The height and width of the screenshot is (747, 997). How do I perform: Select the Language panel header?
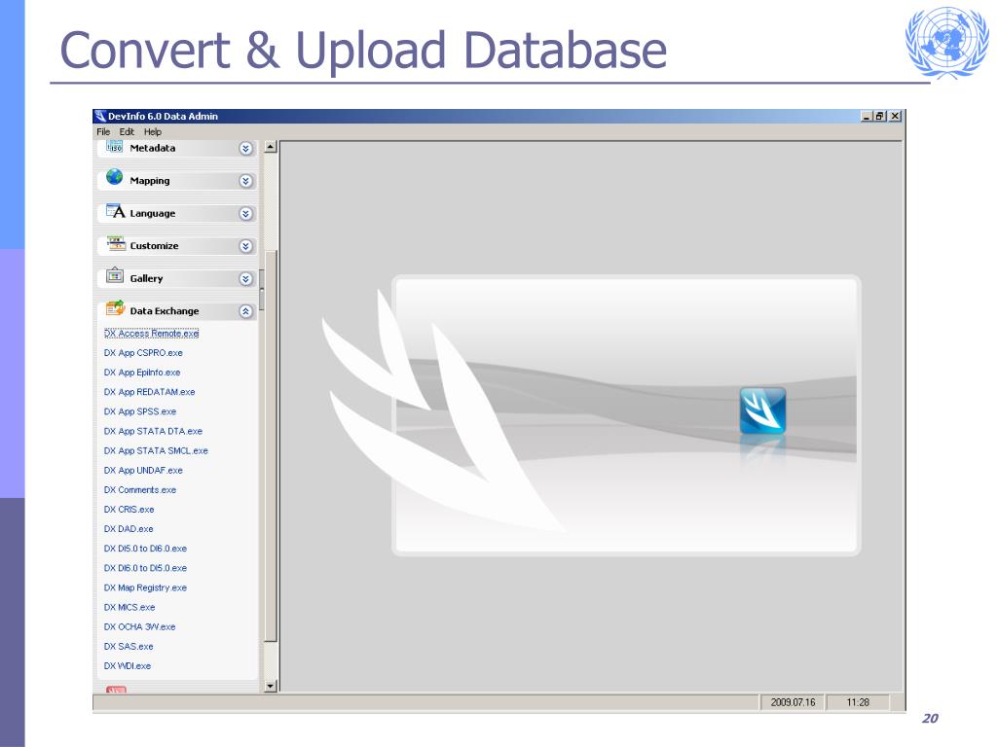[177, 213]
